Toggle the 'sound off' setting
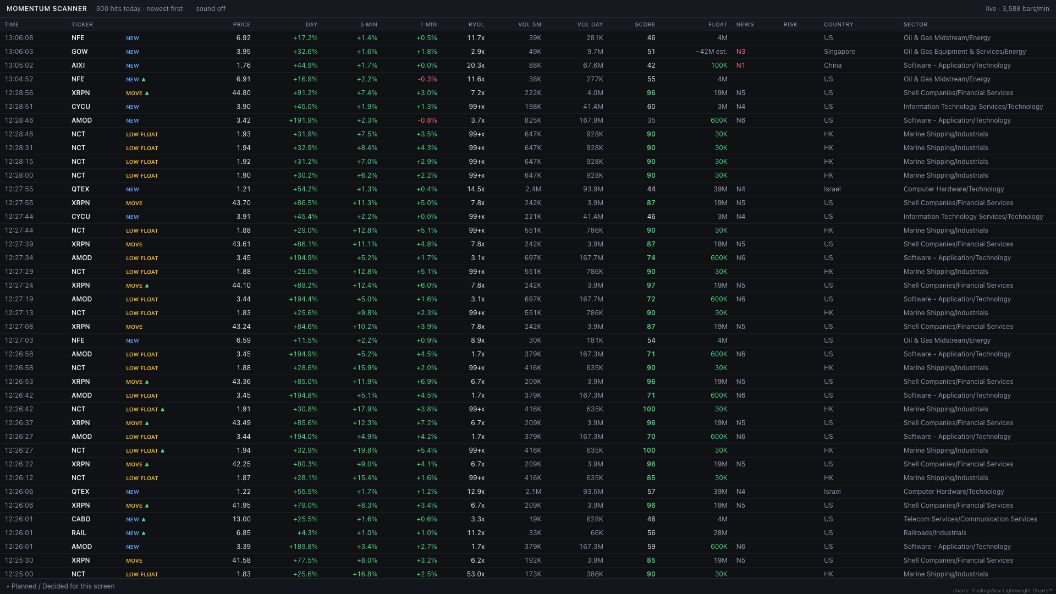The height and width of the screenshot is (594, 1056). [x=211, y=9]
